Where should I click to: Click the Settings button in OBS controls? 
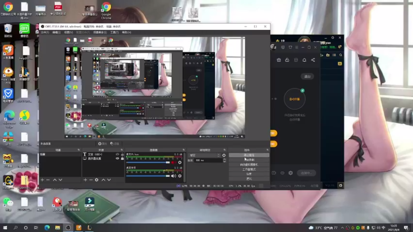[x=249, y=174]
